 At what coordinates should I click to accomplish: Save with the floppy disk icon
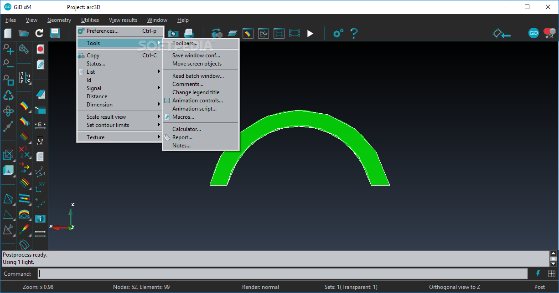[x=55, y=33]
